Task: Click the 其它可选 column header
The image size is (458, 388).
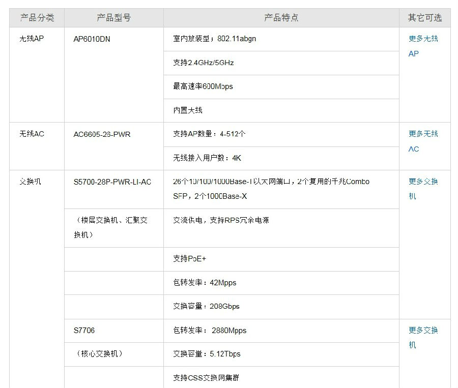Action: [x=424, y=18]
